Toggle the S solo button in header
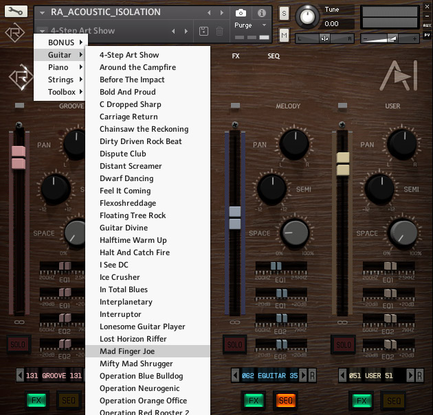433x415 pixels. pos(285,13)
